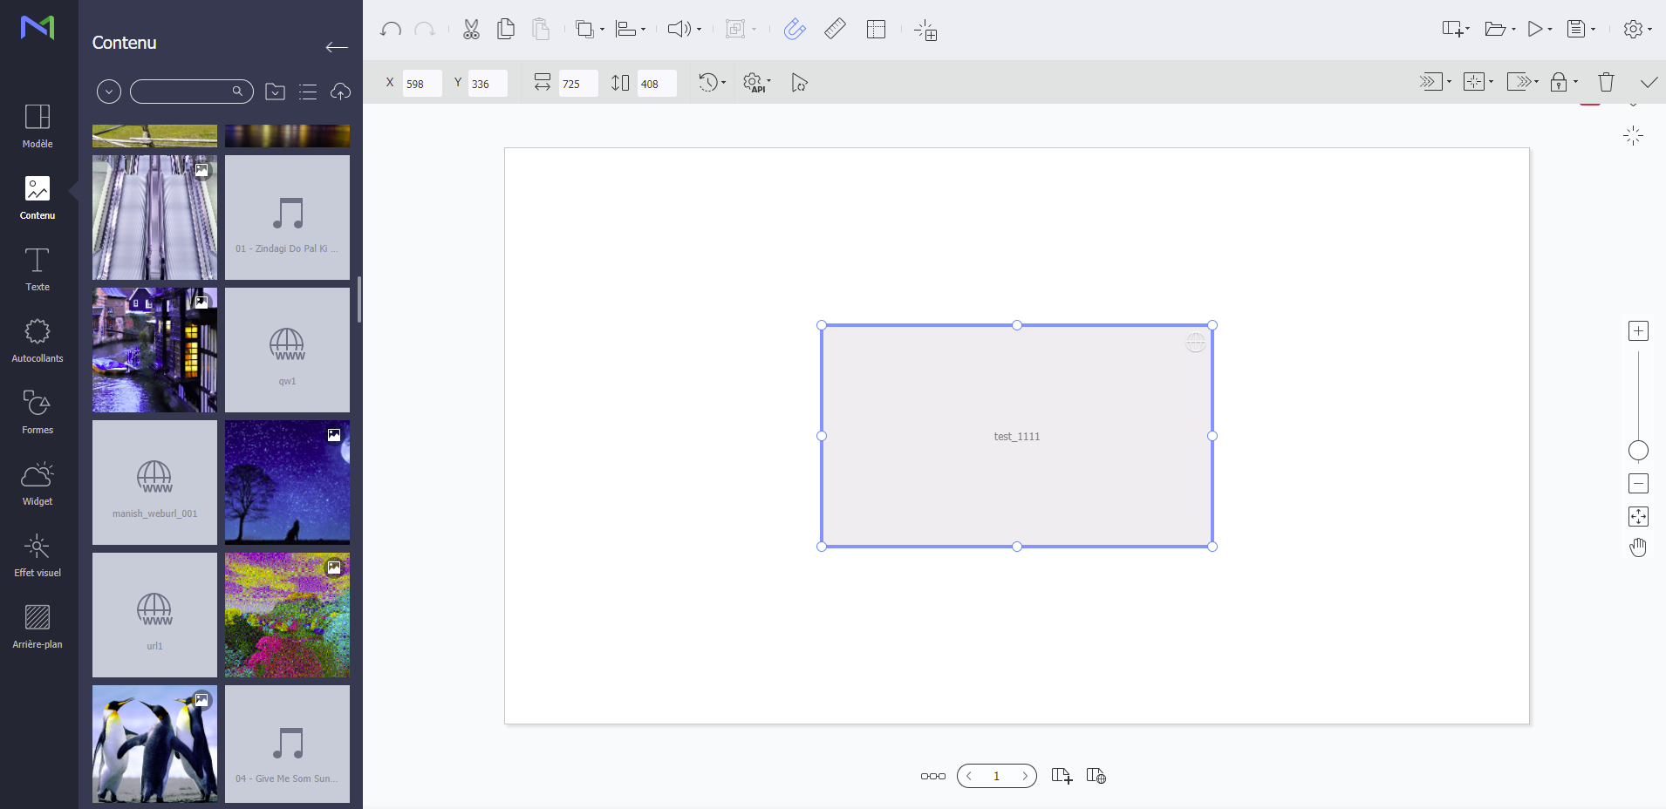Click the upload cloud icon in Contenu
The height and width of the screenshot is (809, 1666).
[340, 92]
